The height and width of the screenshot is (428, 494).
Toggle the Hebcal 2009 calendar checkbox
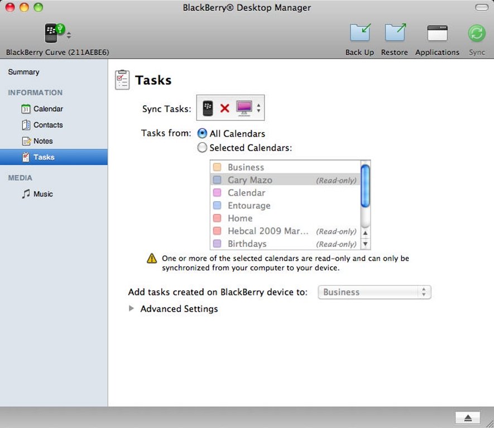pyautogui.click(x=217, y=231)
